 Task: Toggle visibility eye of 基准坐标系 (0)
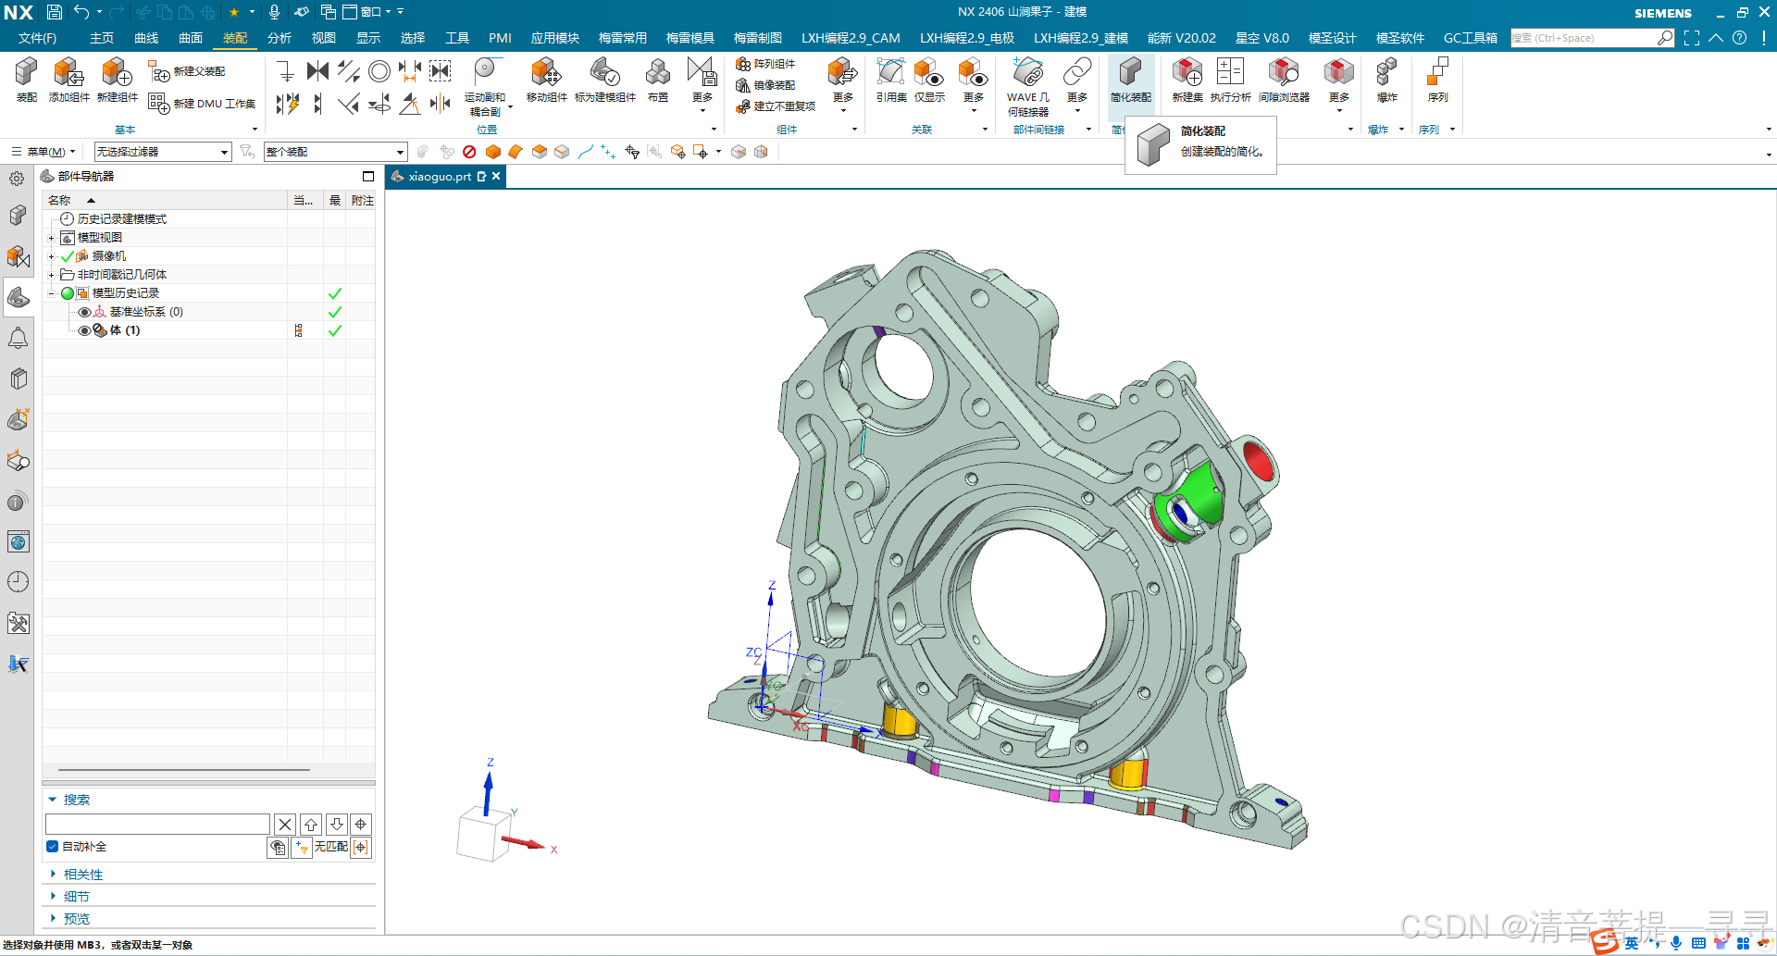click(x=84, y=312)
